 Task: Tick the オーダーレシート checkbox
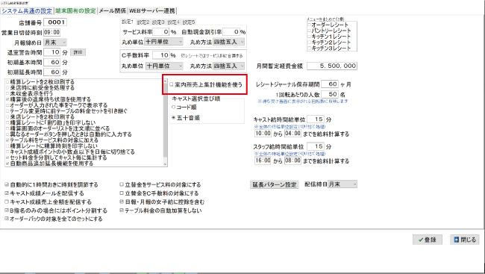click(x=309, y=25)
